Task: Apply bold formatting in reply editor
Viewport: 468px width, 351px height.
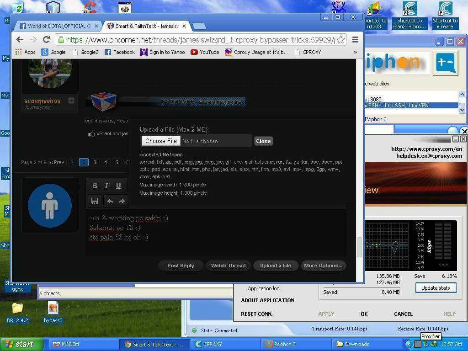Action: click(x=95, y=186)
